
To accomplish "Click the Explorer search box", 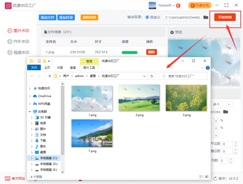I will [x=184, y=76].
